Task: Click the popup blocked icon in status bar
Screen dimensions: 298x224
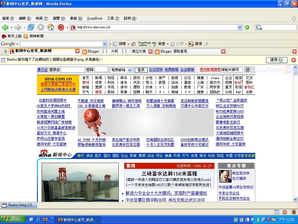Action: click(x=277, y=212)
